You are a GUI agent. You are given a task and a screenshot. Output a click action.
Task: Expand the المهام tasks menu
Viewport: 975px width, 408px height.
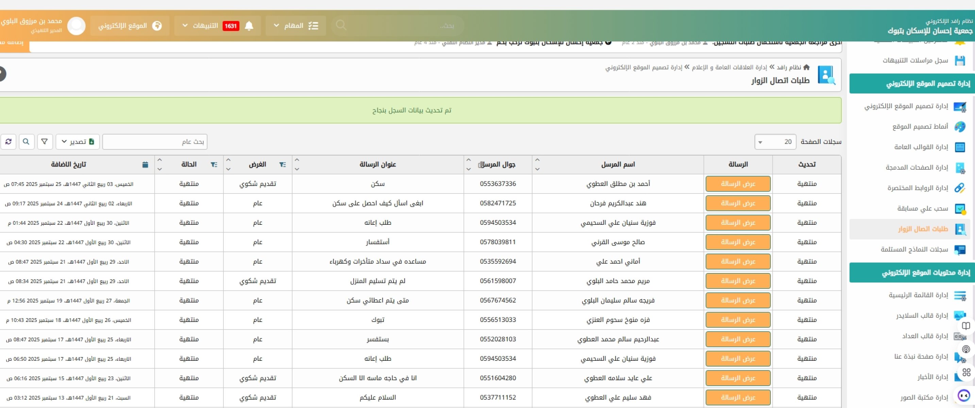[x=296, y=26]
